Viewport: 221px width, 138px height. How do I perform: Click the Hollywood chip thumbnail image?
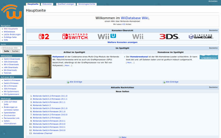click(x=39, y=67)
